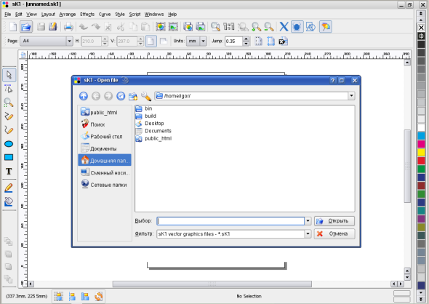429x304 pixels.
Task: Click the Undo arrow icon
Action: click(x=84, y=26)
